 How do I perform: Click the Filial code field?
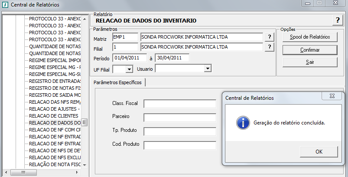tap(125, 47)
